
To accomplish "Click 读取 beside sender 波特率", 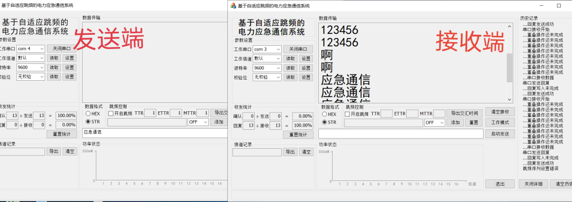I will pyautogui.click(x=54, y=67).
